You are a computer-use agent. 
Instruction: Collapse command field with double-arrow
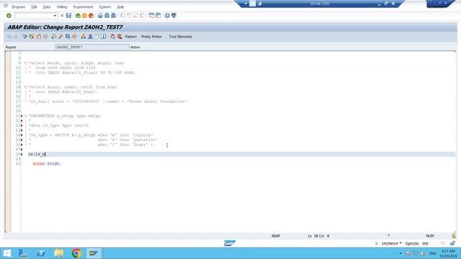[62, 16]
